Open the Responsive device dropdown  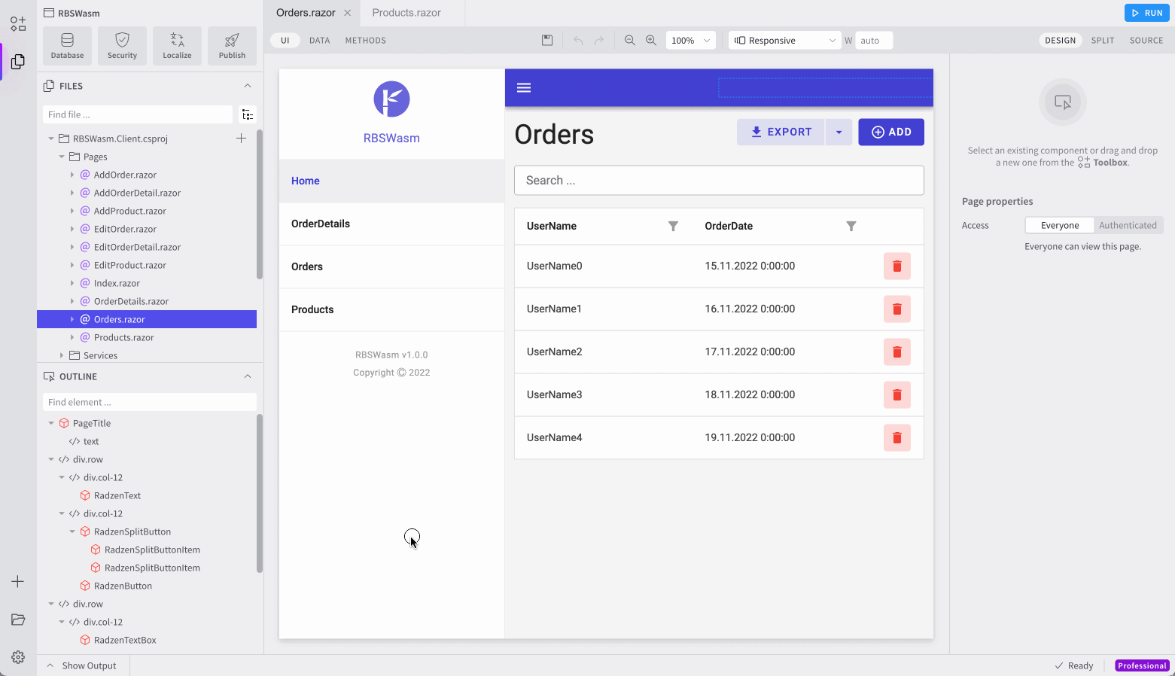(x=785, y=41)
